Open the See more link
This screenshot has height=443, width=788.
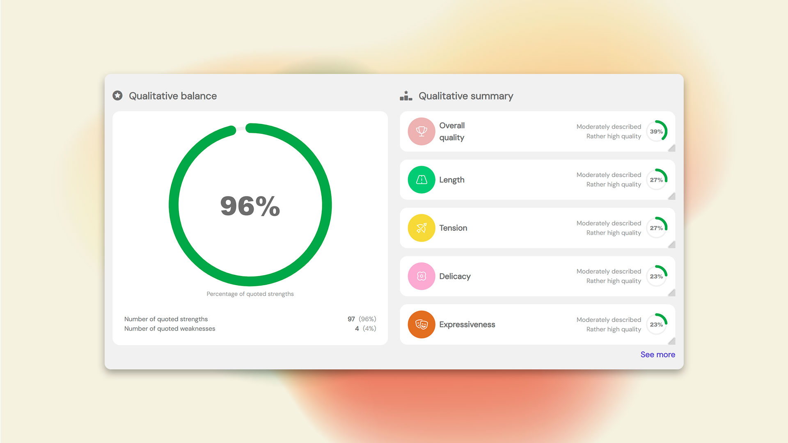(657, 354)
